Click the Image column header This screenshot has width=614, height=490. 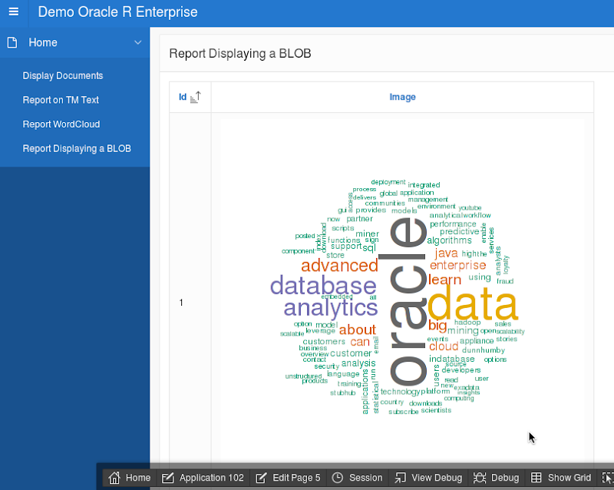pos(402,97)
